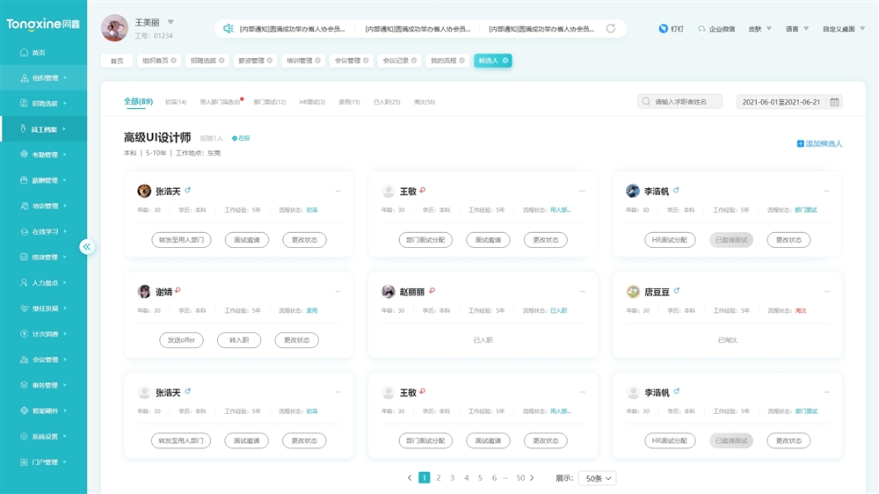Open the three-dot menu on 唐豆豆's card

click(x=826, y=292)
